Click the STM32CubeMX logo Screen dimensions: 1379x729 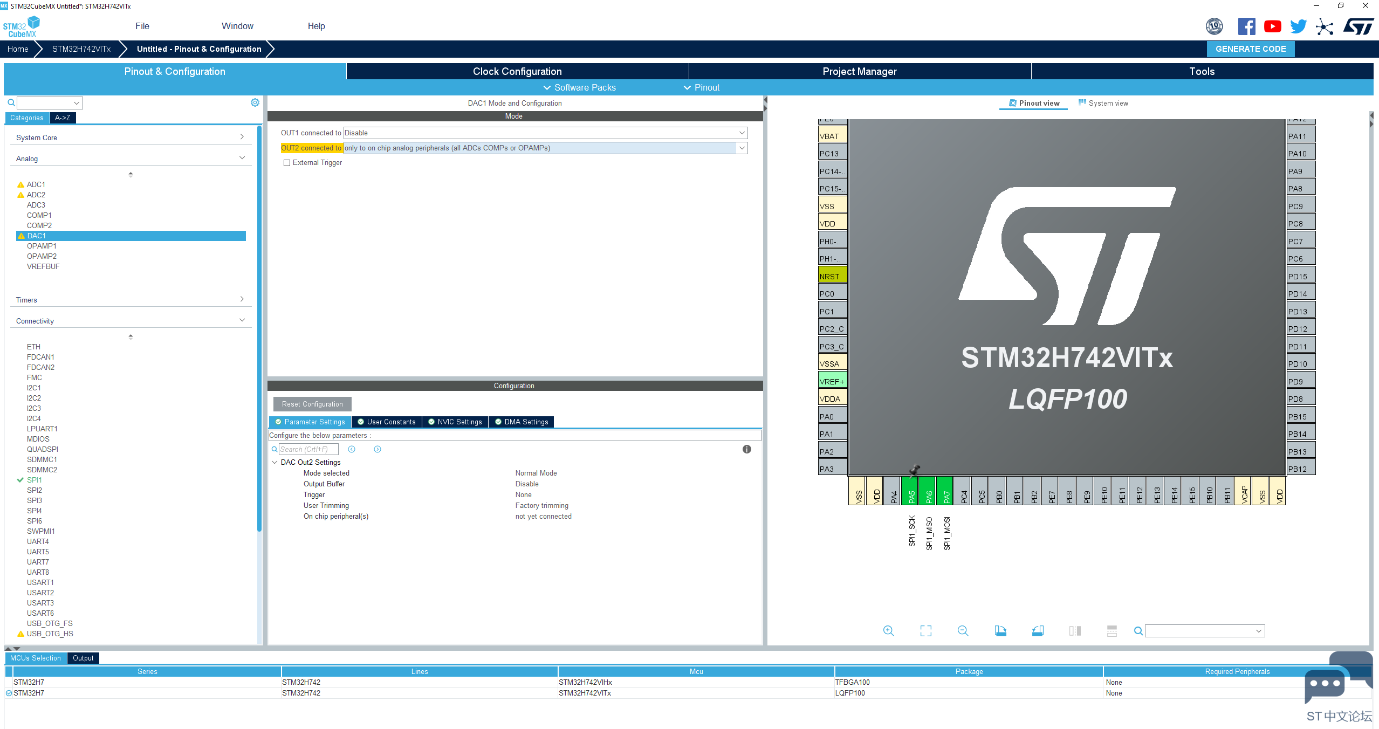tap(22, 26)
